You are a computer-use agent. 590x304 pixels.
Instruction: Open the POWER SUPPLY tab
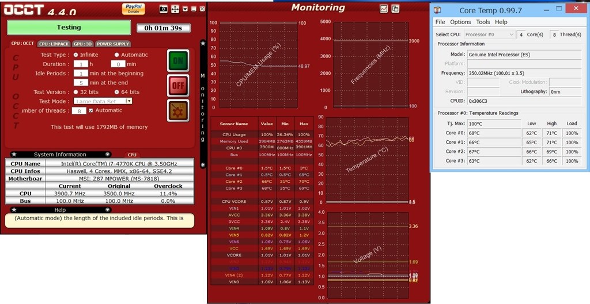[114, 44]
